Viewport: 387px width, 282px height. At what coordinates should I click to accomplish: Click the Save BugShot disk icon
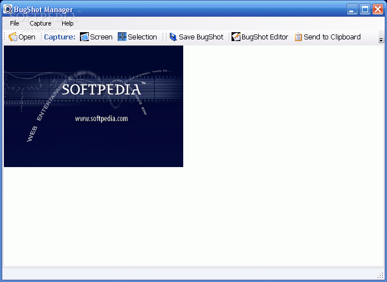(173, 37)
